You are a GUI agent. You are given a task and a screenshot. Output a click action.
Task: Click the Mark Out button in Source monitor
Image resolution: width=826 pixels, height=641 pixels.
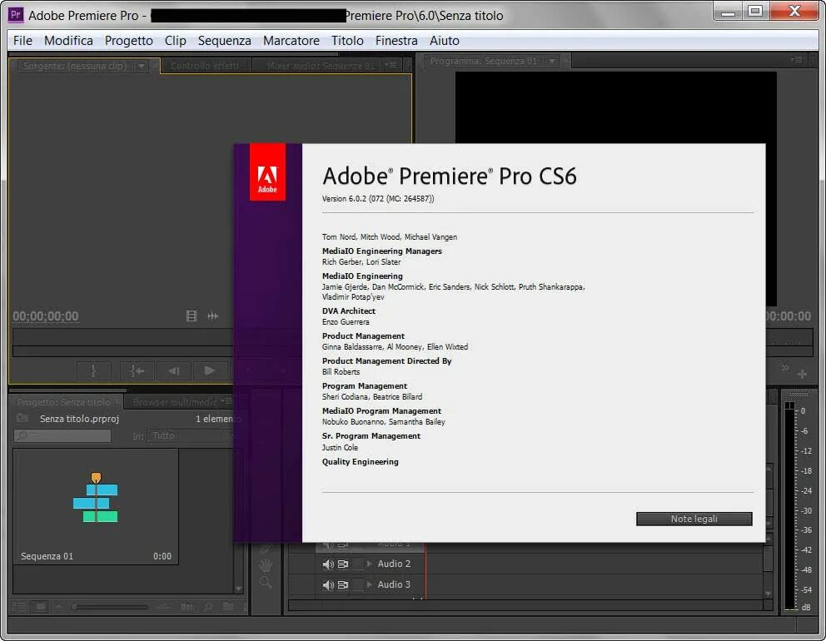(x=94, y=370)
